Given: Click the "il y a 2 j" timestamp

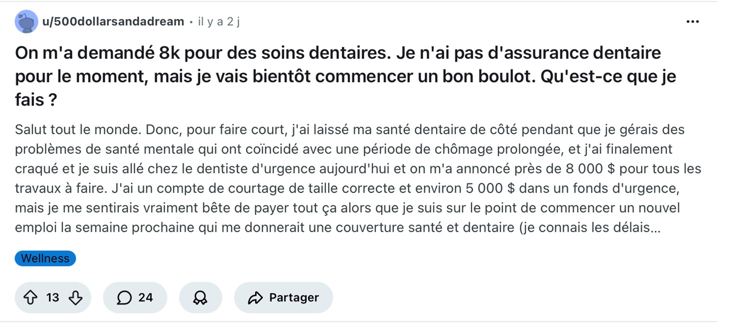Looking at the screenshot, I should pyautogui.click(x=219, y=22).
